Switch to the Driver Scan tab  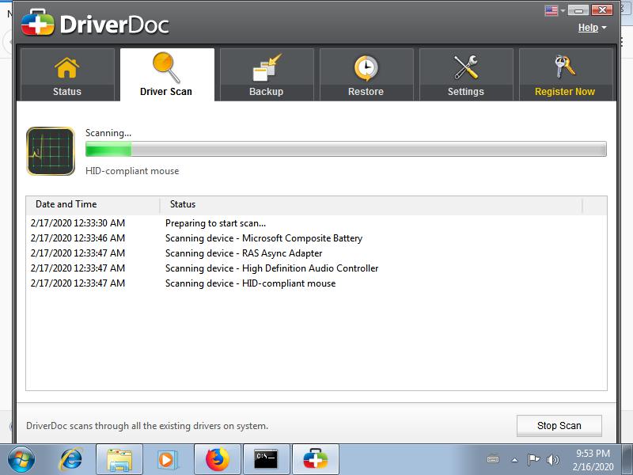click(x=167, y=74)
